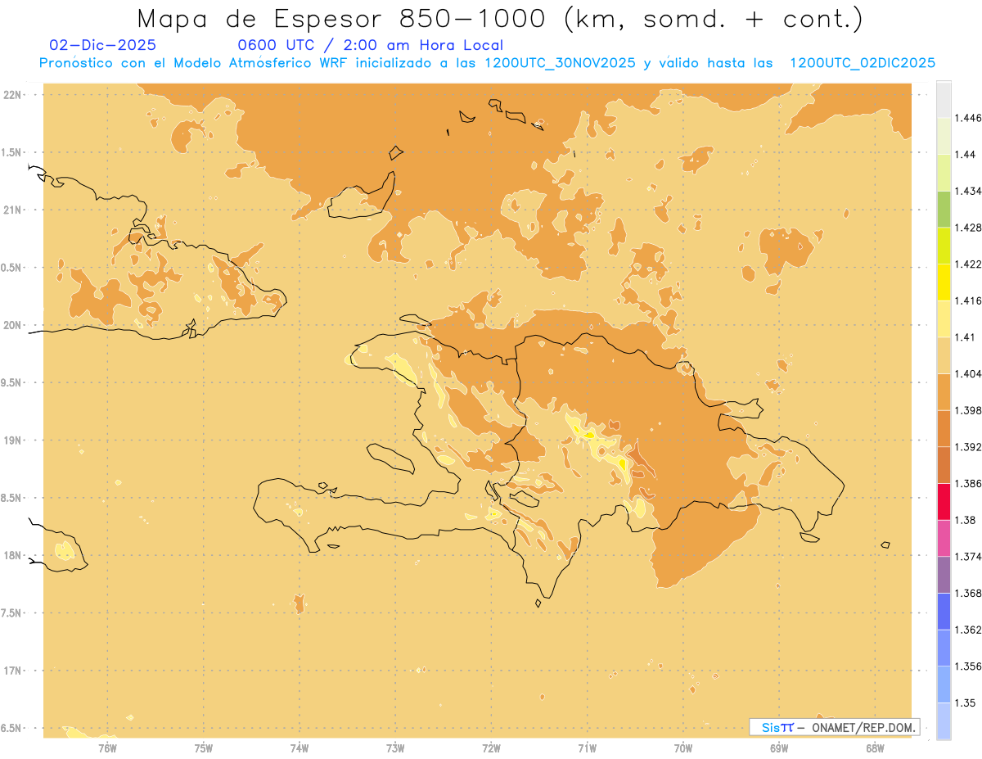Click the colorbar value 1.428
This screenshot has height=759, width=982.
click(967, 228)
